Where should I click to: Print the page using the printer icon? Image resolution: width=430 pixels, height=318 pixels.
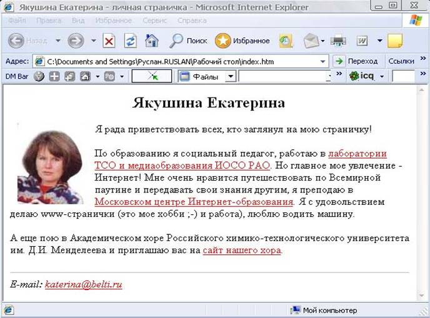pos(338,41)
